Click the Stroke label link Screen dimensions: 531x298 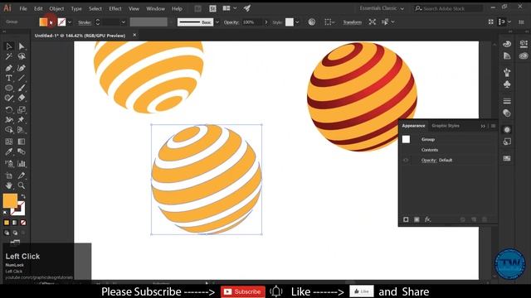(85, 22)
